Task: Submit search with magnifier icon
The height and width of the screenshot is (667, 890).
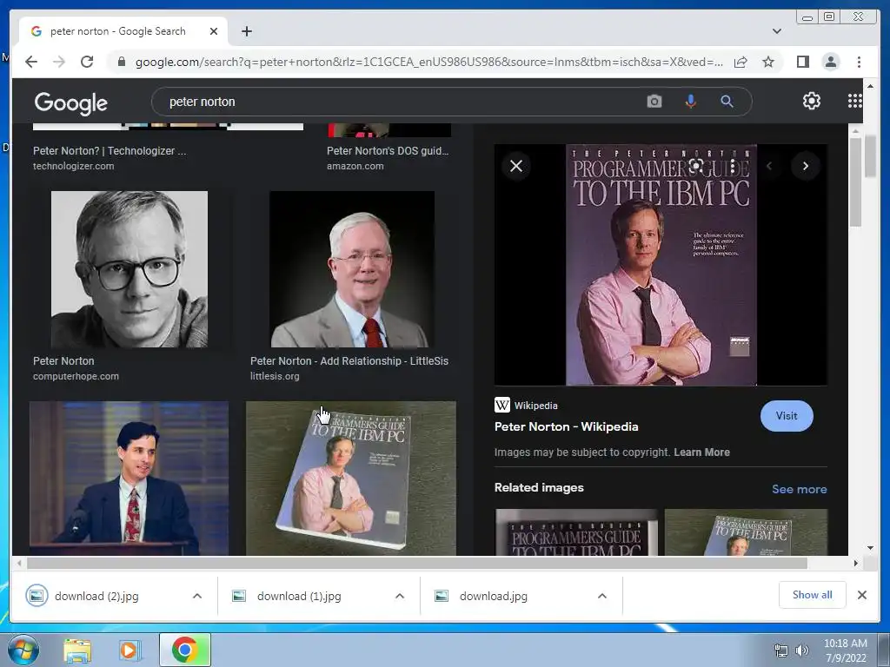Action: 727,102
